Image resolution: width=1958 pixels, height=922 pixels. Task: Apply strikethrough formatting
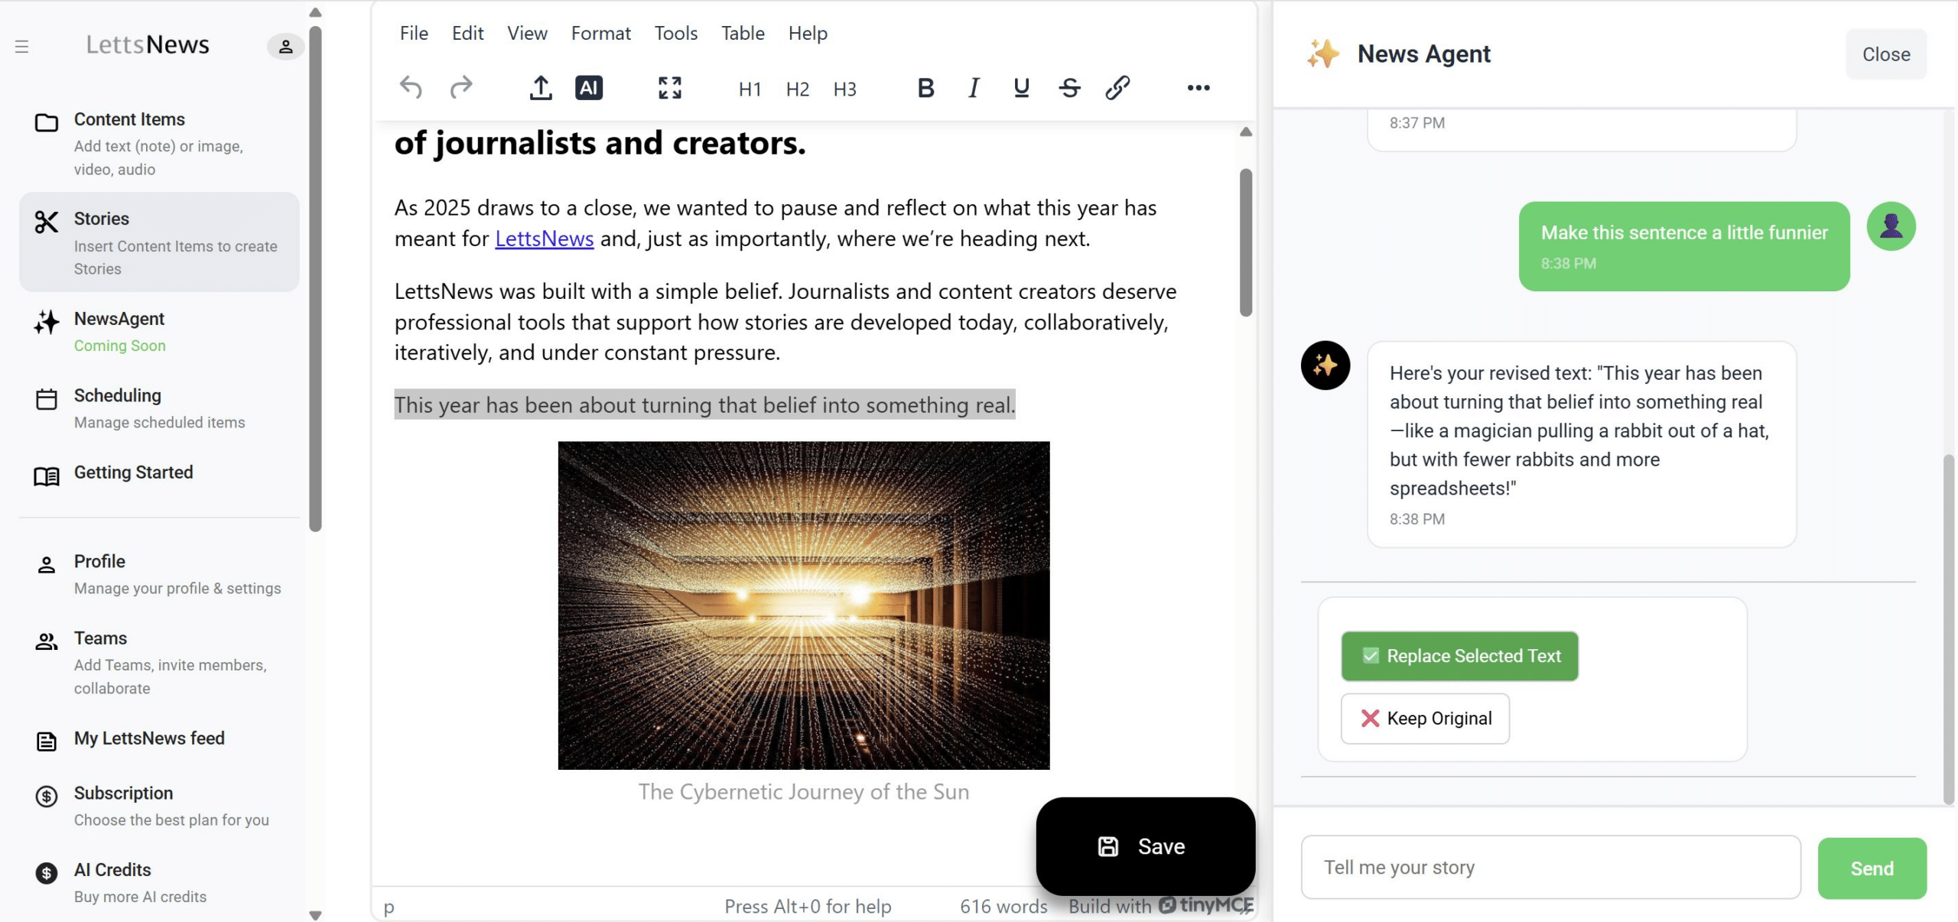pos(1068,88)
